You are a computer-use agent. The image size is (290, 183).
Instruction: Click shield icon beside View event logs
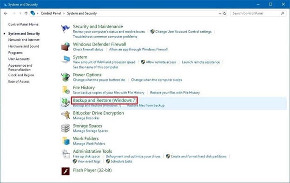coord(75,161)
